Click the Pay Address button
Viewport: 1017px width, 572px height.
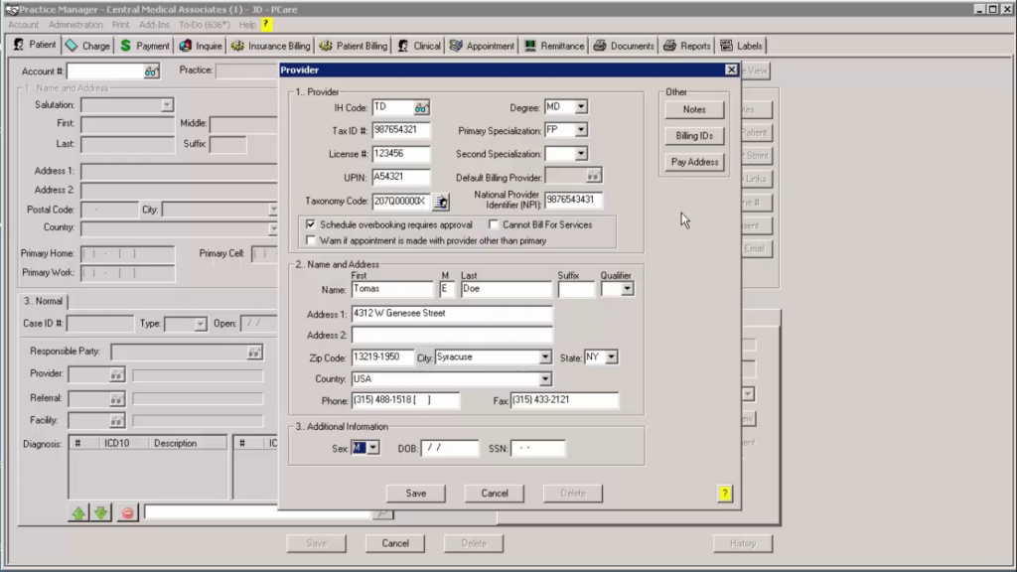[694, 162]
